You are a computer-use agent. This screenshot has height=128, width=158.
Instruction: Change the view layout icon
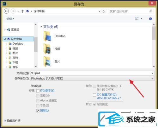137,19
